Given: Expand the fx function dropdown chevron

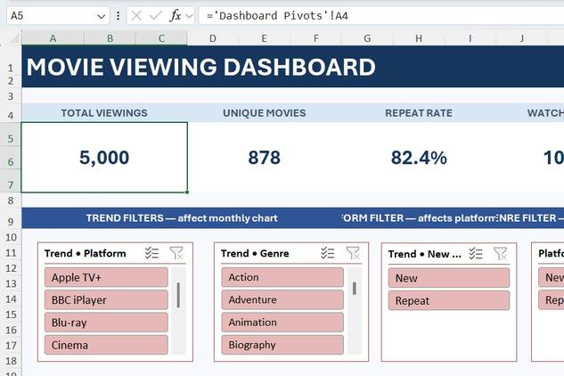Looking at the screenshot, I should tap(189, 16).
